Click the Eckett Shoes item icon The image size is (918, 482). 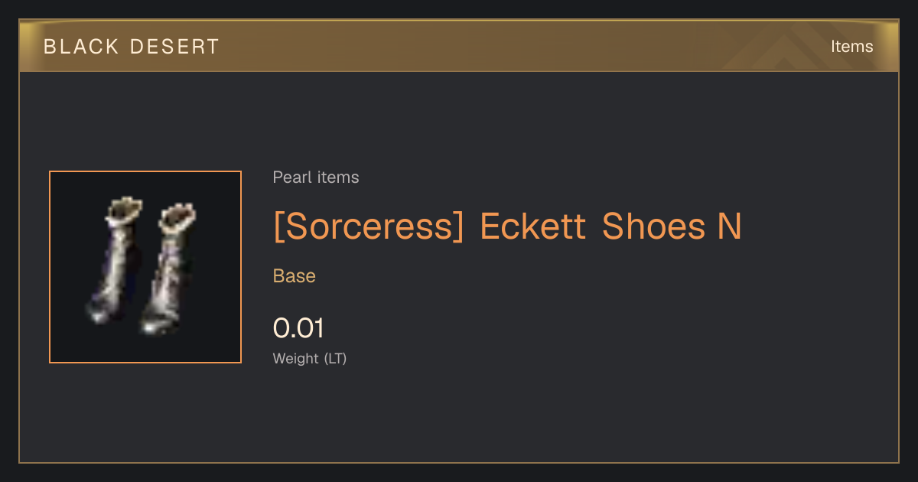click(x=145, y=267)
